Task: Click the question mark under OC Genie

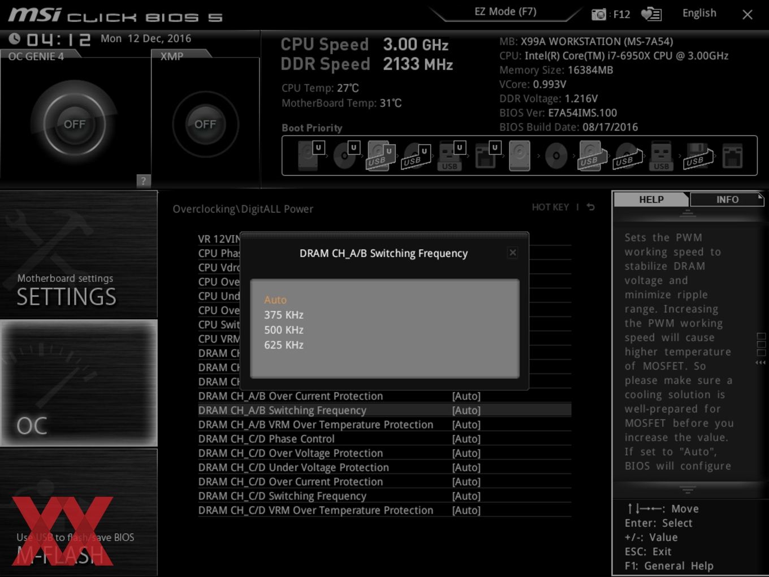Action: pyautogui.click(x=144, y=180)
